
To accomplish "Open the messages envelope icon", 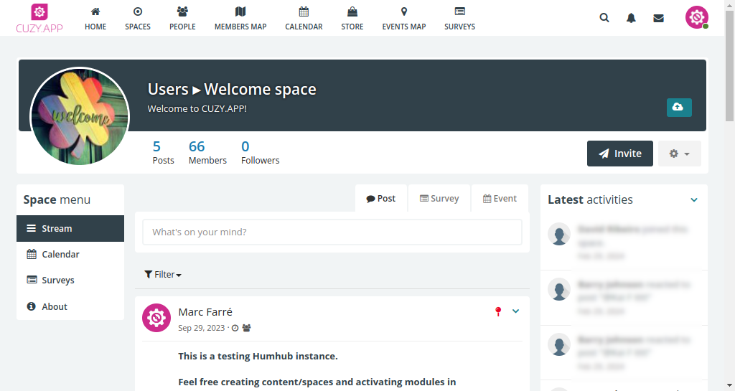I will coord(658,18).
